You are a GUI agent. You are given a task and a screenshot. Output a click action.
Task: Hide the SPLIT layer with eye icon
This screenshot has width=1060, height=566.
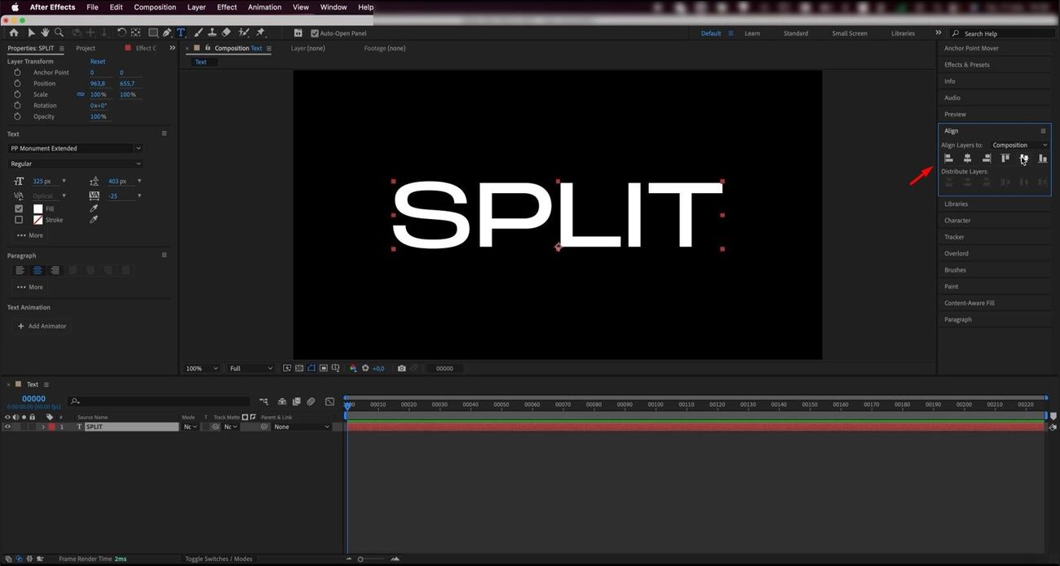pos(7,427)
